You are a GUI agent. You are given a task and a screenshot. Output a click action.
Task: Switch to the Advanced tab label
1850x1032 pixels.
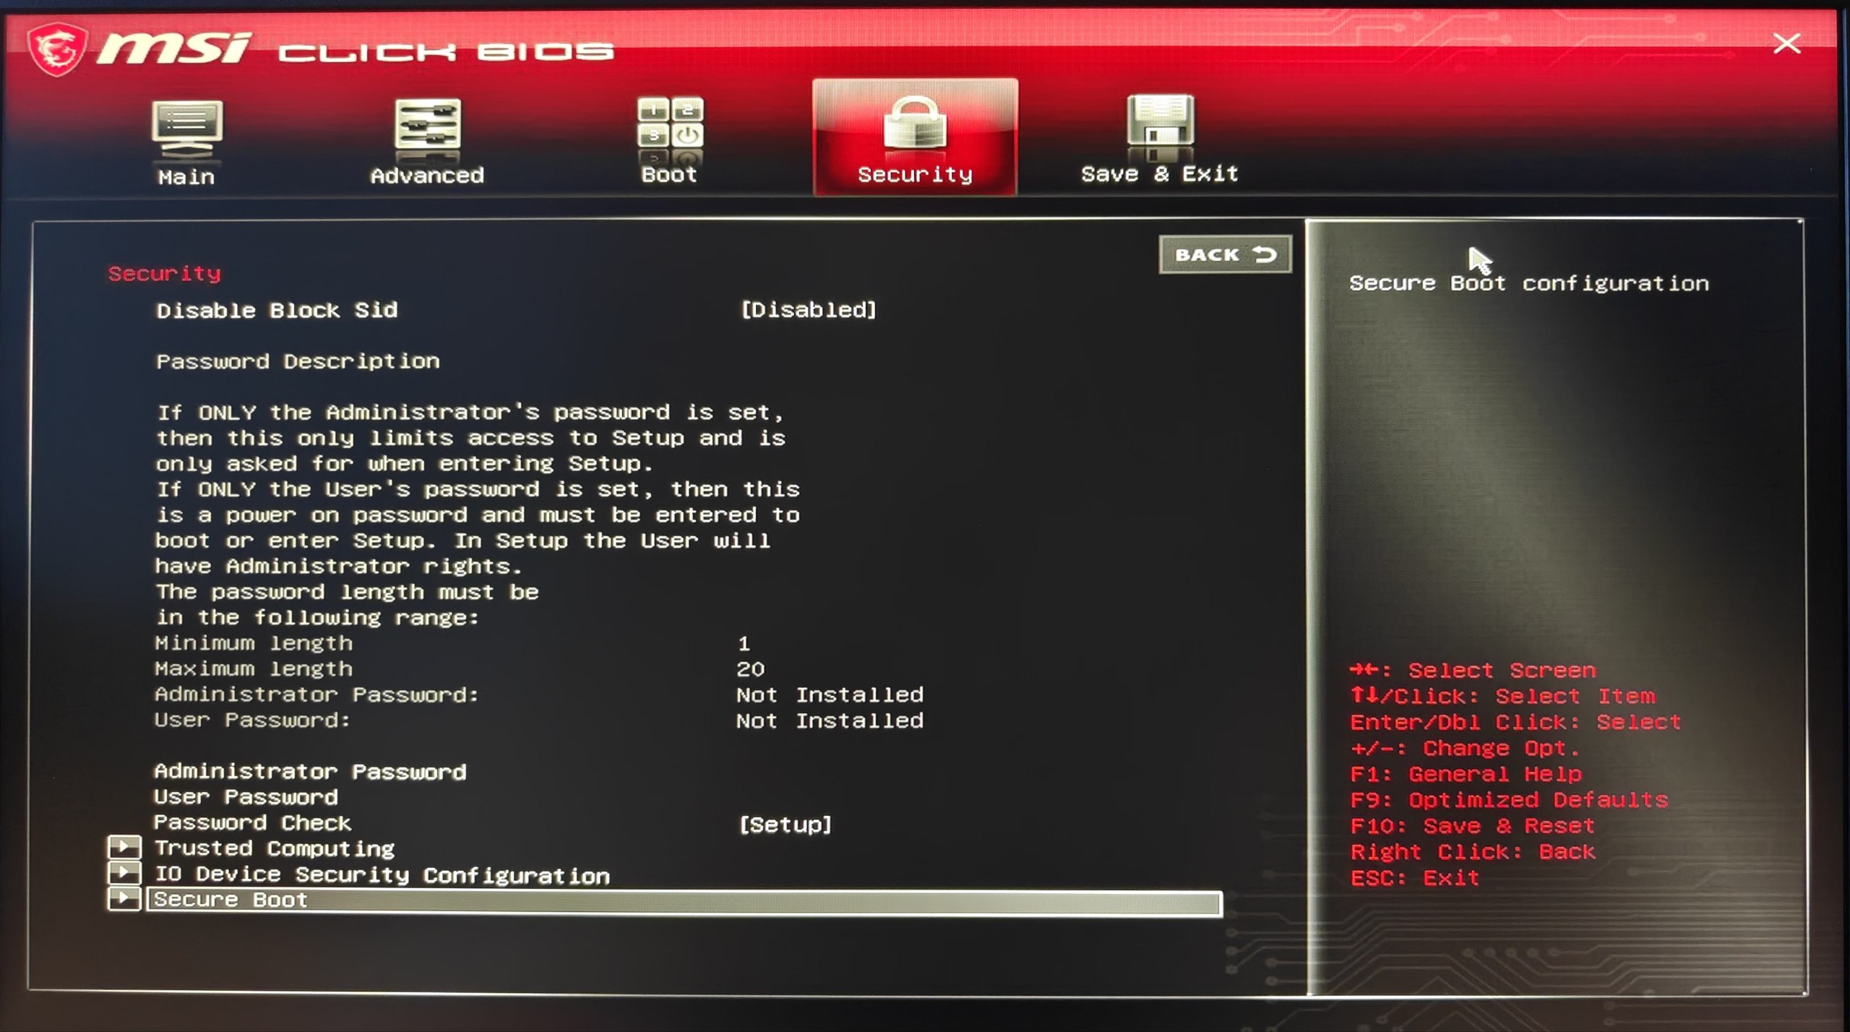pos(427,176)
